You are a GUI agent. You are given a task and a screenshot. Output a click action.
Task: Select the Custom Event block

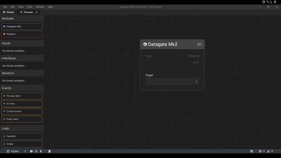[x=22, y=111]
